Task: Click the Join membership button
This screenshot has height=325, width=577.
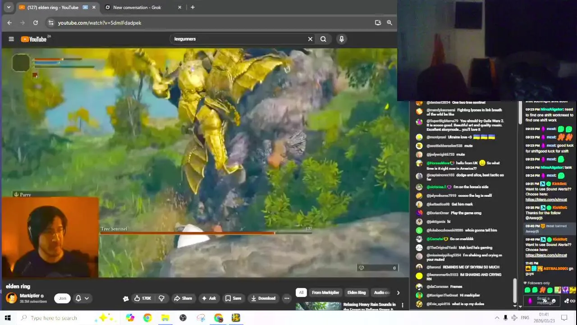Action: [62, 298]
